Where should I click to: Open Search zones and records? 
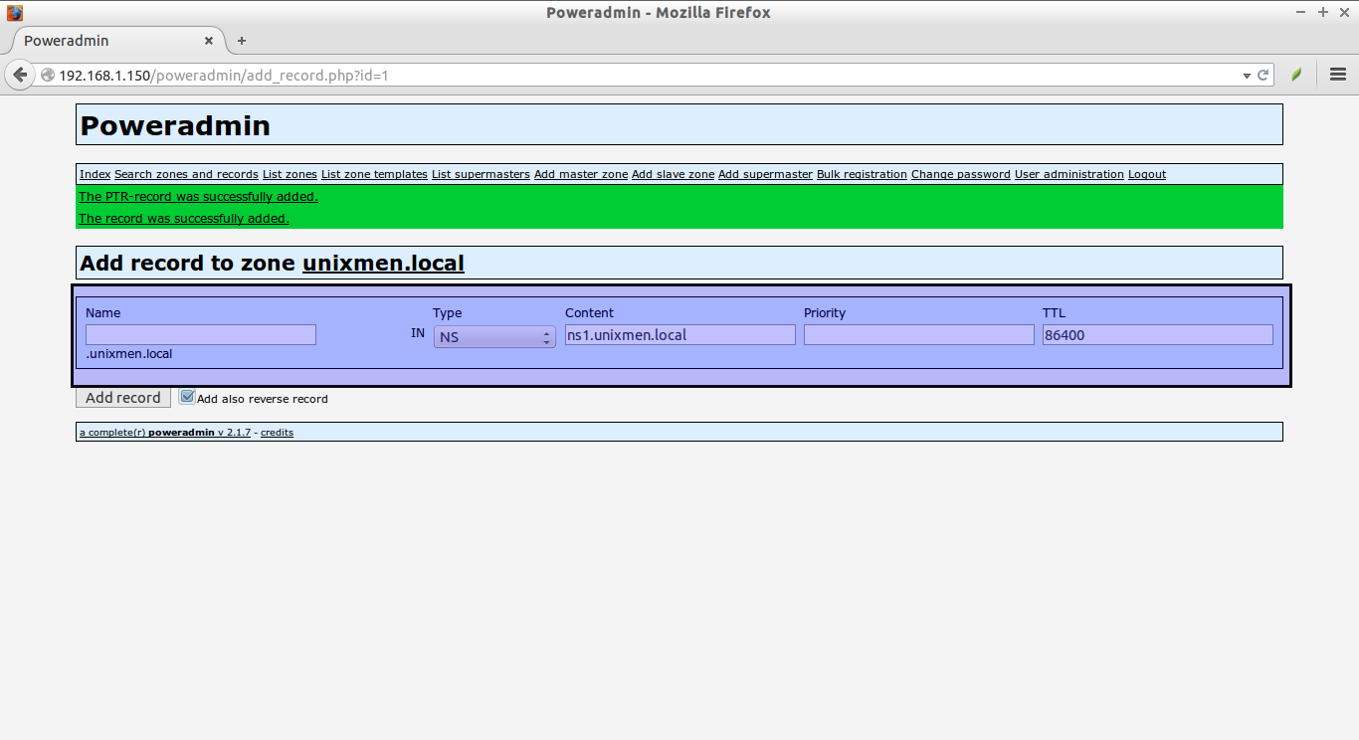tap(186, 174)
